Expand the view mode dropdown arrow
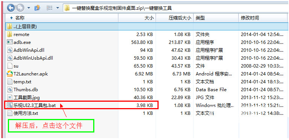 [58, 8]
